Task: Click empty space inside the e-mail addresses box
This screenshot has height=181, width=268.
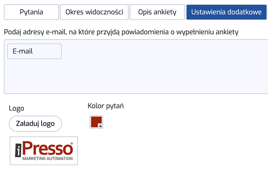Action: tap(154, 75)
